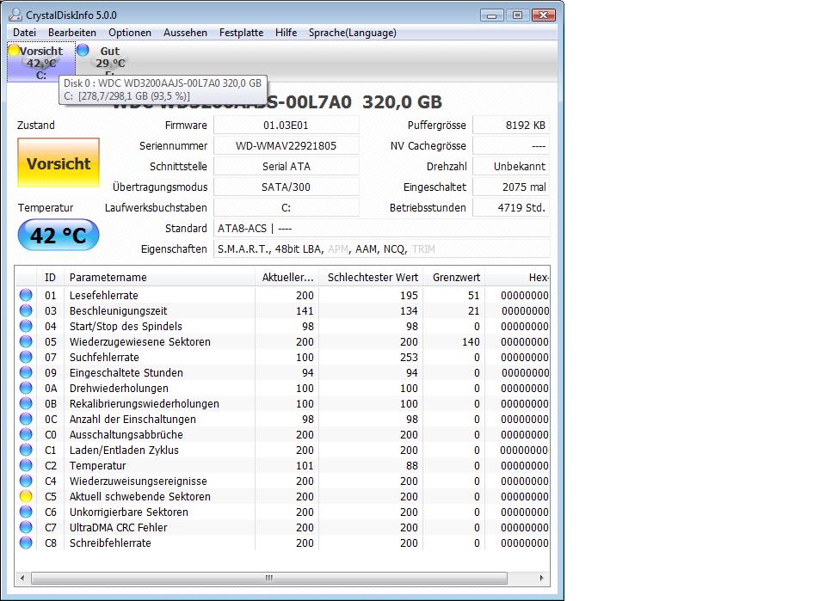This screenshot has width=826, height=601.
Task: Click the yellow Vorsicht status button
Action: (x=59, y=163)
